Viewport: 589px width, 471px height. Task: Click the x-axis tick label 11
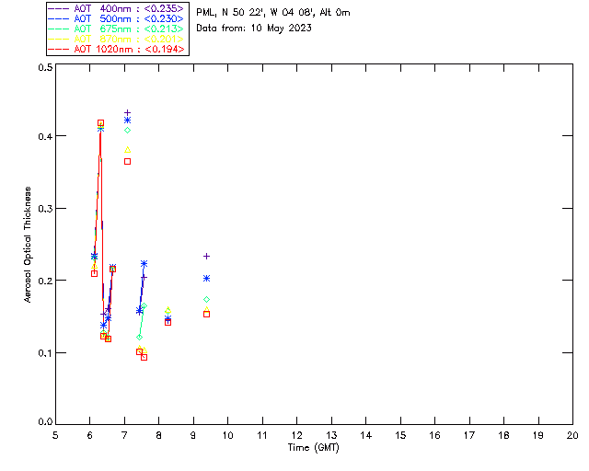[x=262, y=435]
